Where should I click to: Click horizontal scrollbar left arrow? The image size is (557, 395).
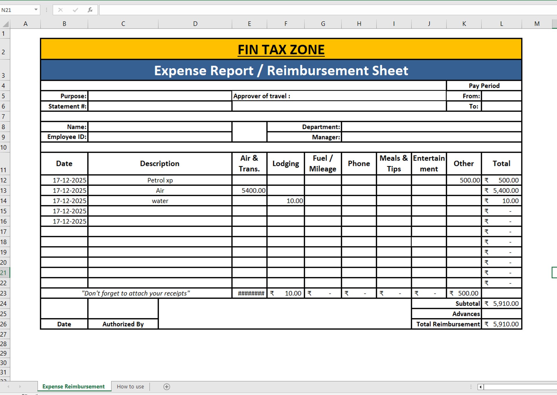click(x=480, y=387)
